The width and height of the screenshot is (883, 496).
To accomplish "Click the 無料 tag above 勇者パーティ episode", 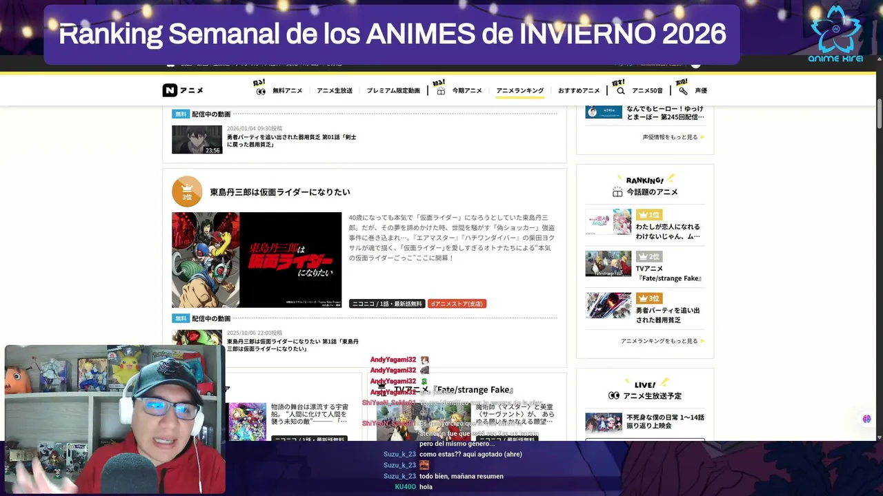I will pyautogui.click(x=180, y=114).
